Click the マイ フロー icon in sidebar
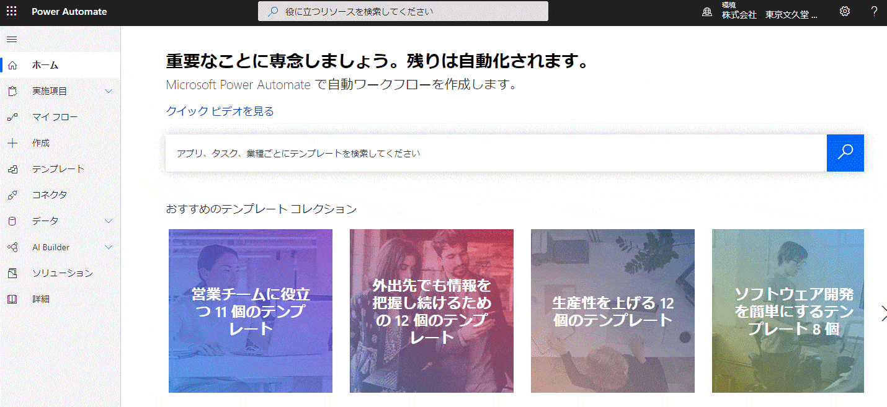The width and height of the screenshot is (887, 407). click(x=12, y=117)
